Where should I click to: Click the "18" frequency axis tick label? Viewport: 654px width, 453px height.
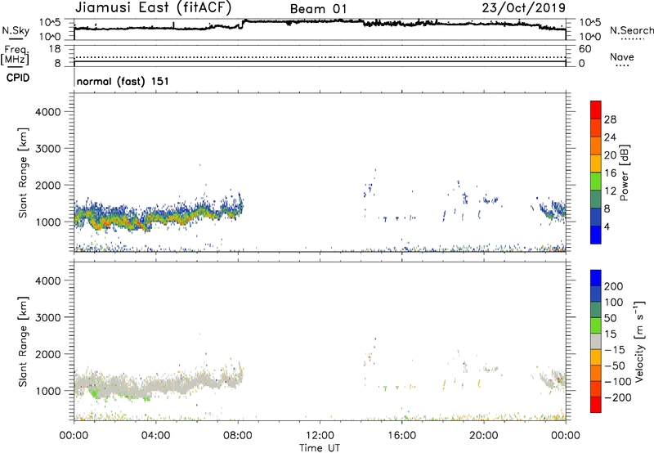point(55,49)
